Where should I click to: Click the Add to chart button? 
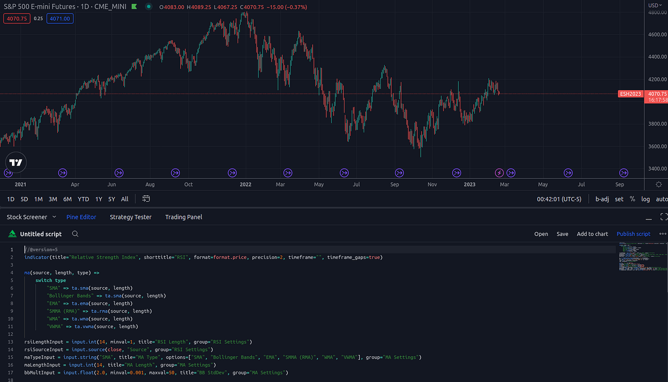click(593, 234)
